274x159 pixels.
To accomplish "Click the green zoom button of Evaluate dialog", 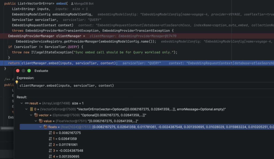I will pyautogui.click(x=29, y=71).
